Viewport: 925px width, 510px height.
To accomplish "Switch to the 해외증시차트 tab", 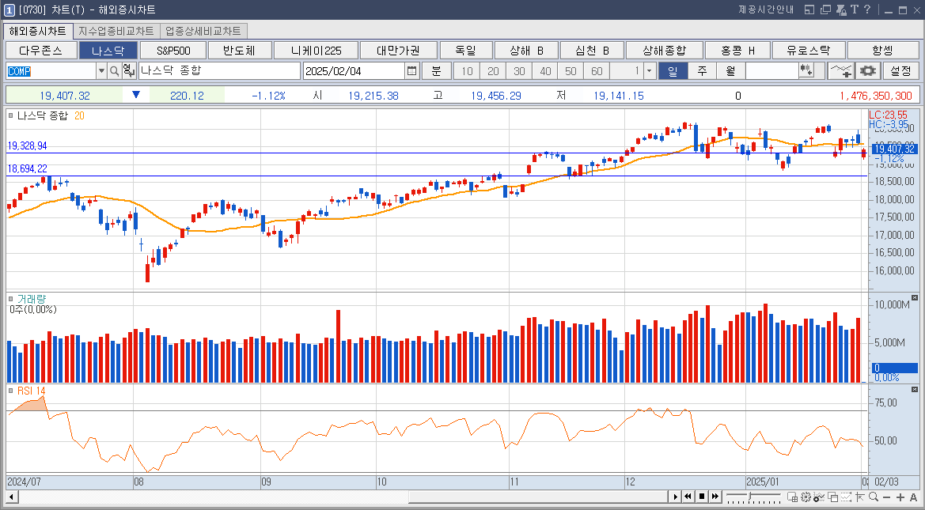I will (x=38, y=31).
